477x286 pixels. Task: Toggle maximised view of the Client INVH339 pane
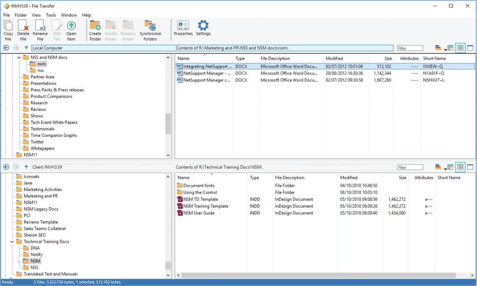[470, 167]
